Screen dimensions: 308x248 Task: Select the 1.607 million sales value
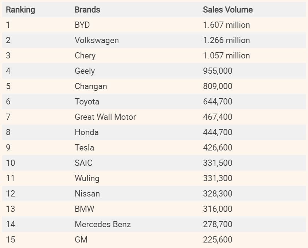click(226, 25)
